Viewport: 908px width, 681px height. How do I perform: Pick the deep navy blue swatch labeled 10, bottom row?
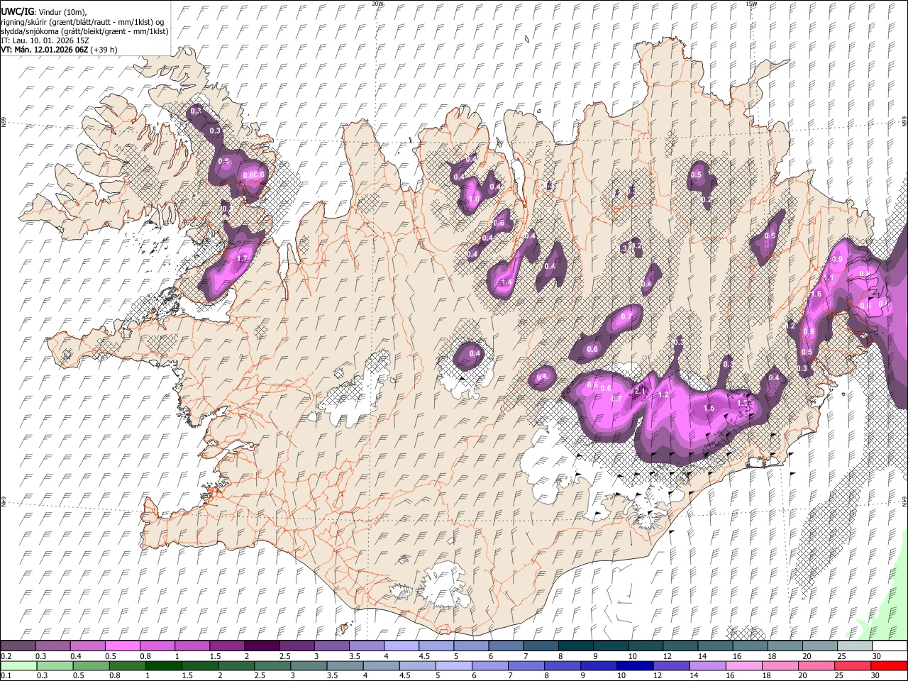point(634,666)
